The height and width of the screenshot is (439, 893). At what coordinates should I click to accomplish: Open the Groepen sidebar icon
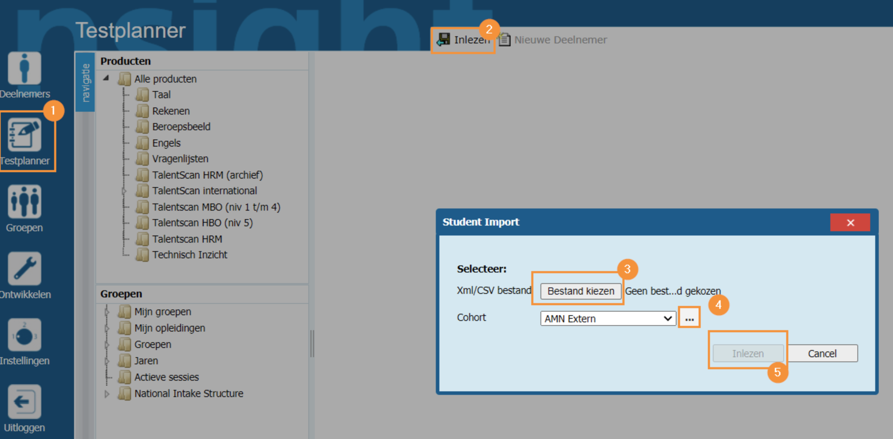[24, 202]
